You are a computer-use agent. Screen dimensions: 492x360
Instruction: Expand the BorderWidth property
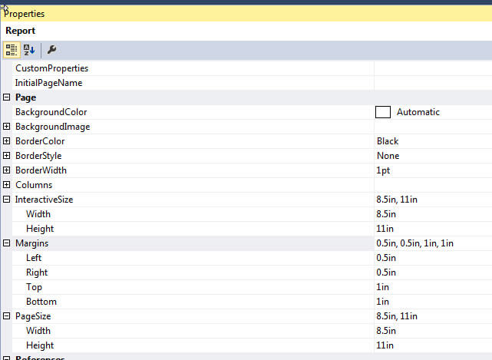[7, 170]
